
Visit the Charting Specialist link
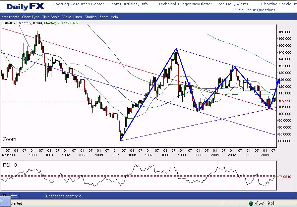click(x=279, y=4)
